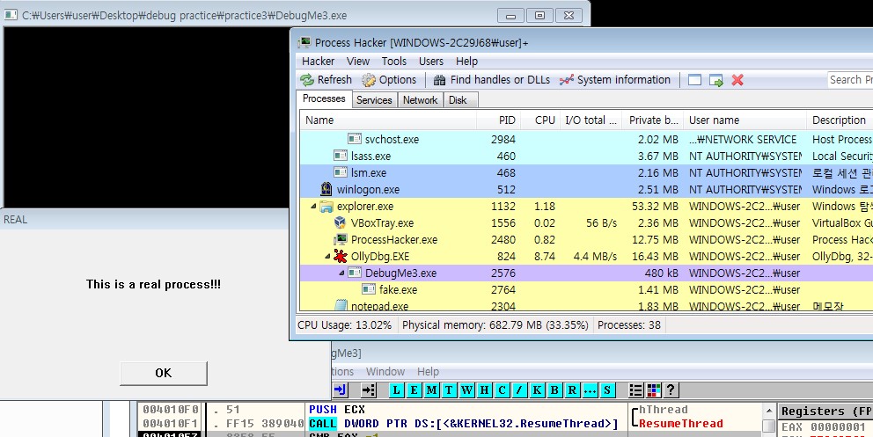Viewport: 873px width, 437px height.
Task: Click the find window icon in toolbar
Action: click(x=694, y=80)
